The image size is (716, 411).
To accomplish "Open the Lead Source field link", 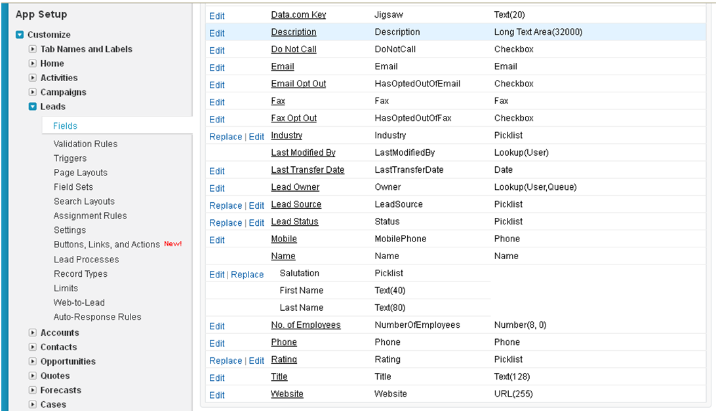I will (x=296, y=204).
